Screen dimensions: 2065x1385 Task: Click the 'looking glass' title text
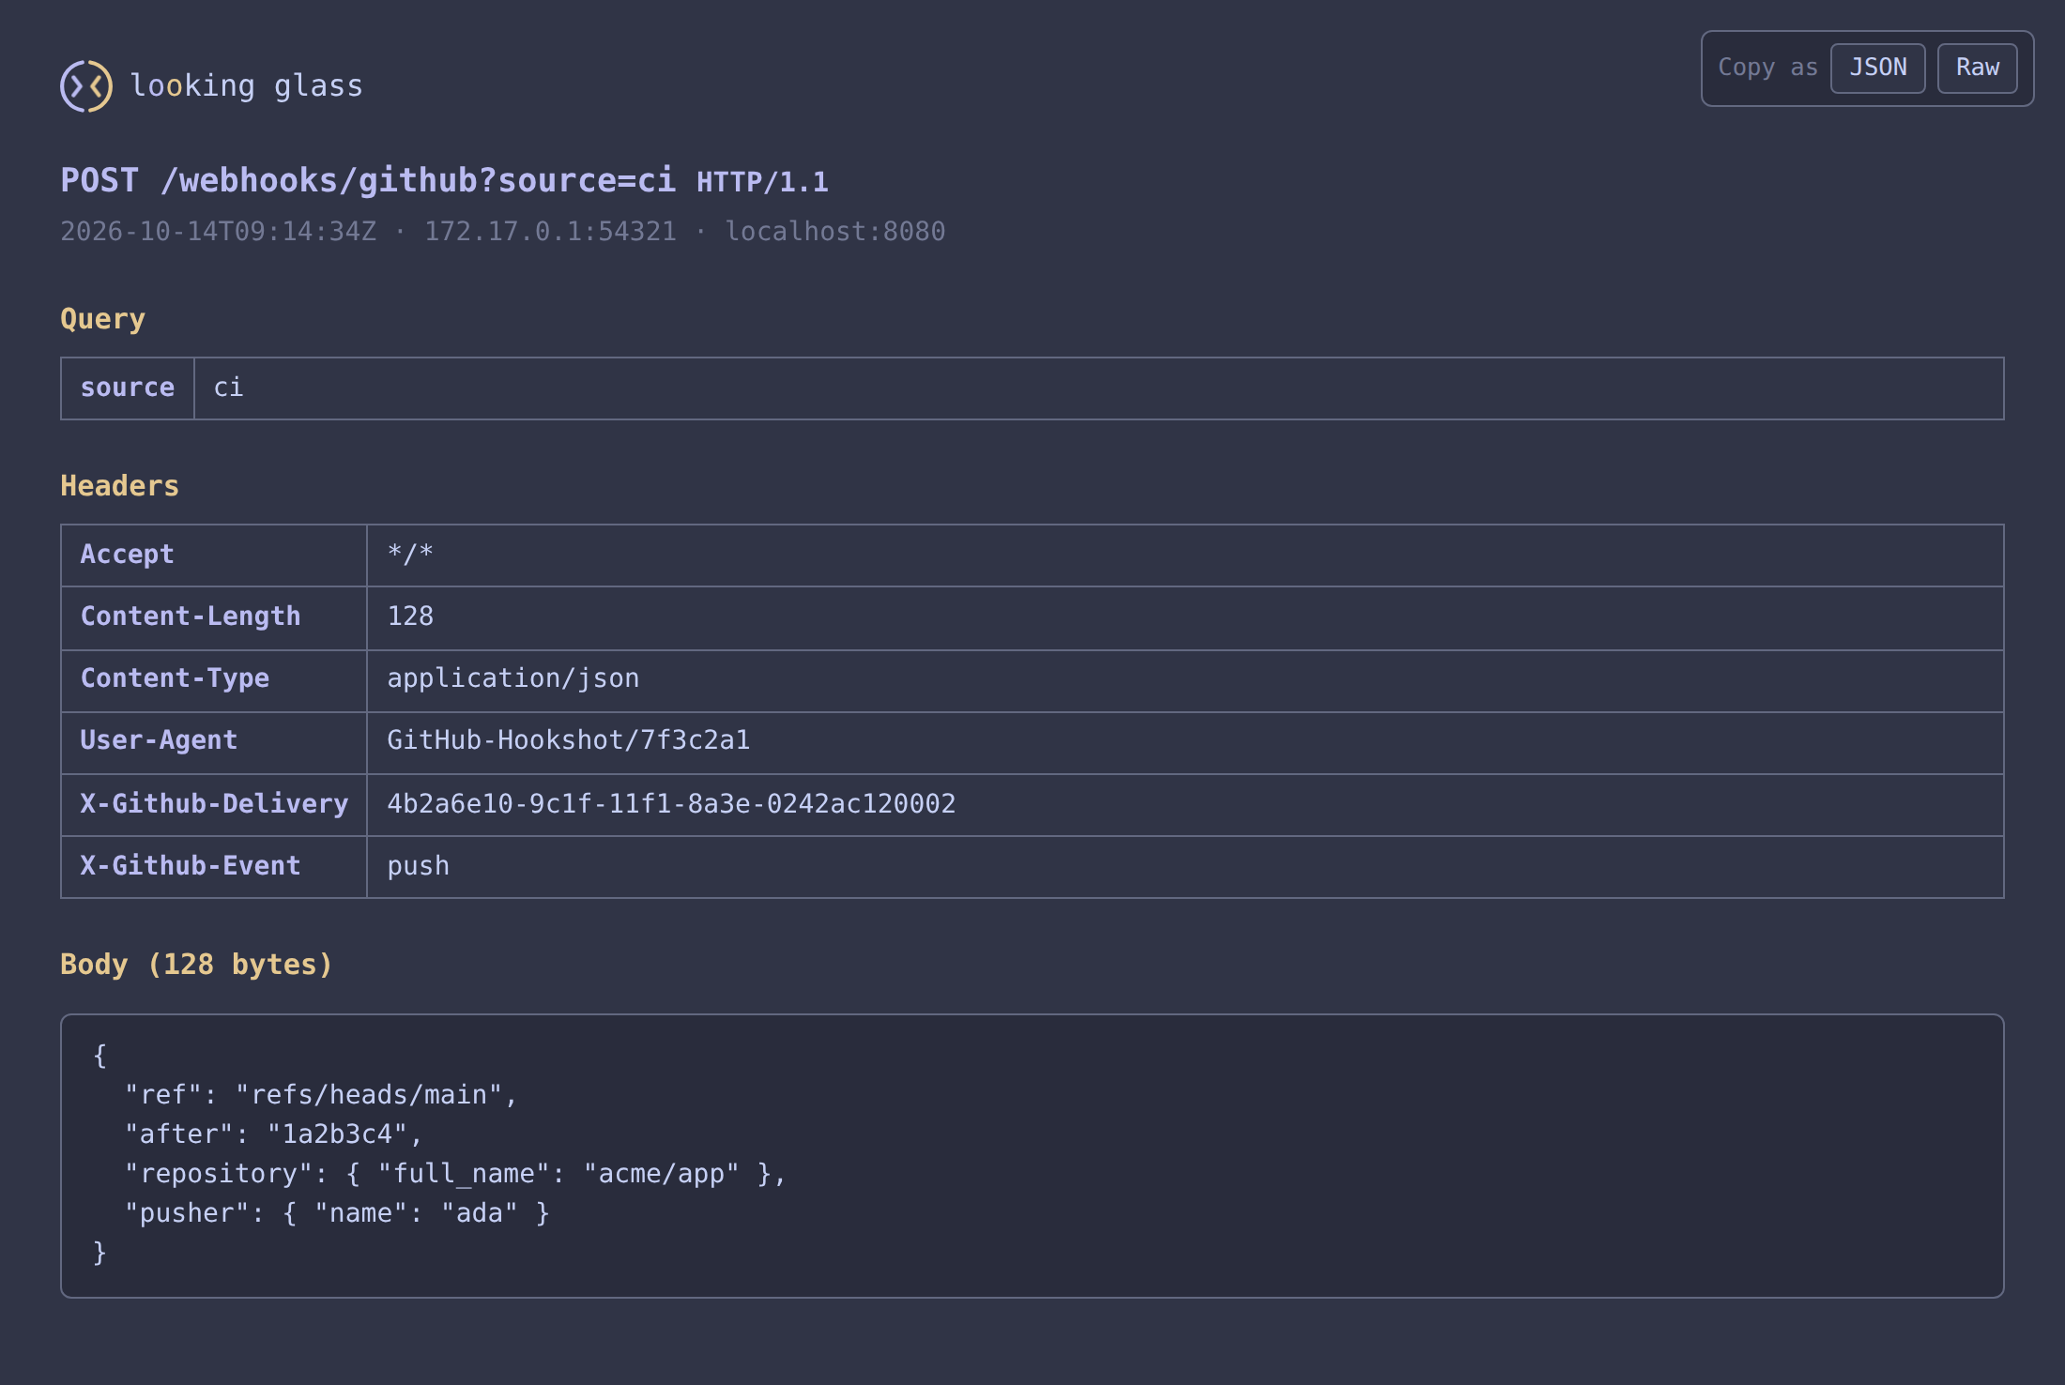coord(247,86)
